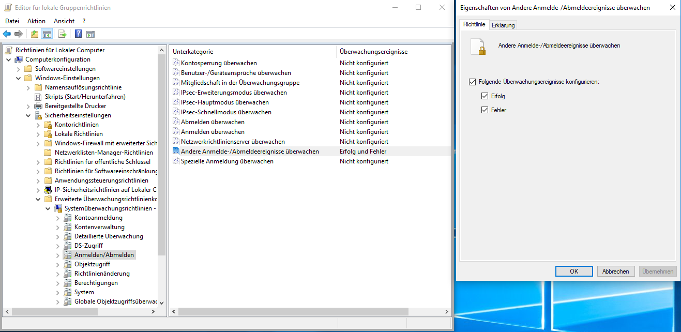Screen dimensions: 681x332
Task: Uncheck the Erfolg checkbox
Action: [x=485, y=96]
